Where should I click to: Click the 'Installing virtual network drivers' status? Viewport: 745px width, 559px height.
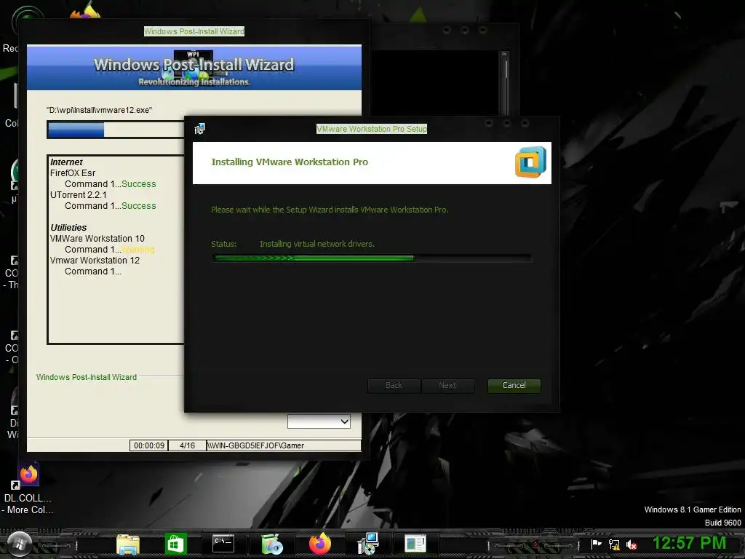[317, 244]
